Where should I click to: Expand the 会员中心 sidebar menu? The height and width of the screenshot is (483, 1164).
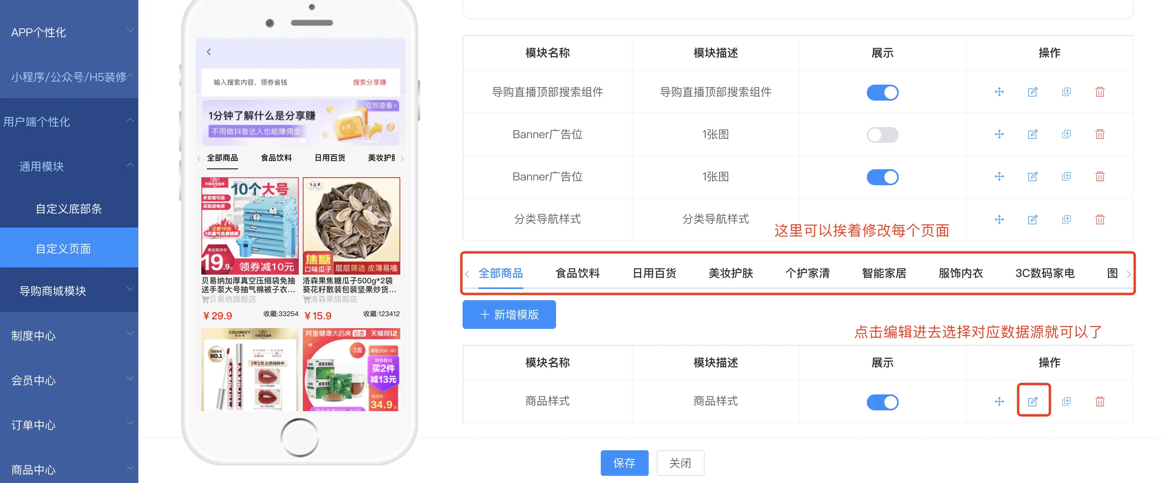coord(69,380)
